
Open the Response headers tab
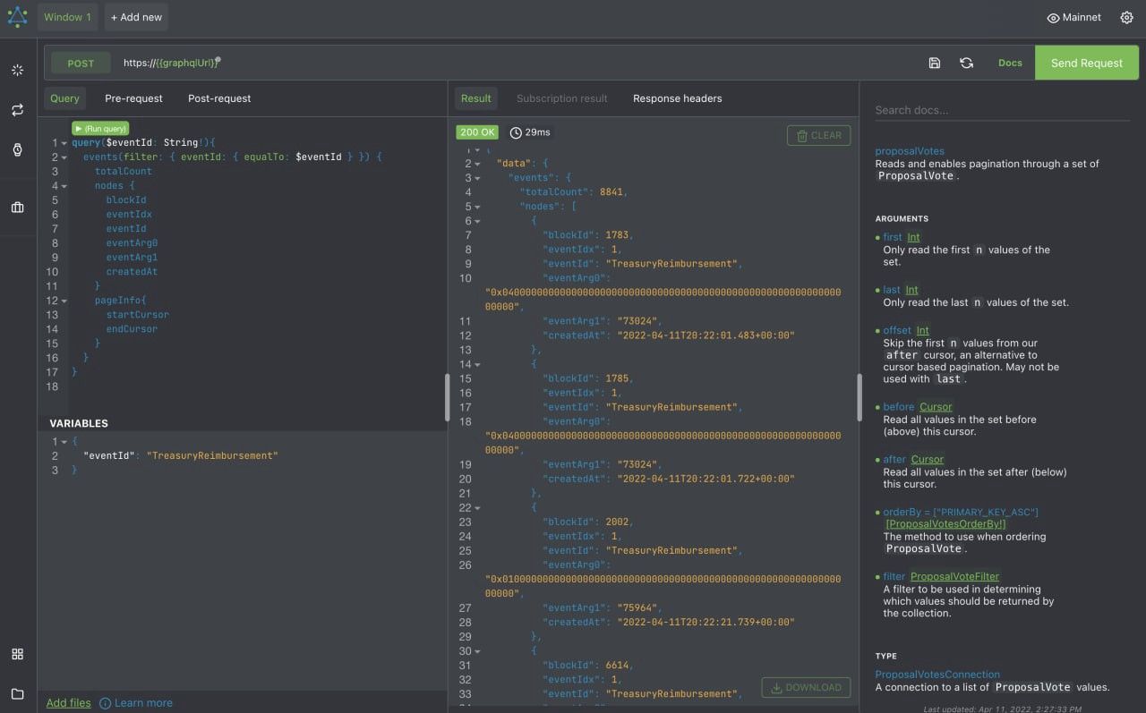click(677, 98)
